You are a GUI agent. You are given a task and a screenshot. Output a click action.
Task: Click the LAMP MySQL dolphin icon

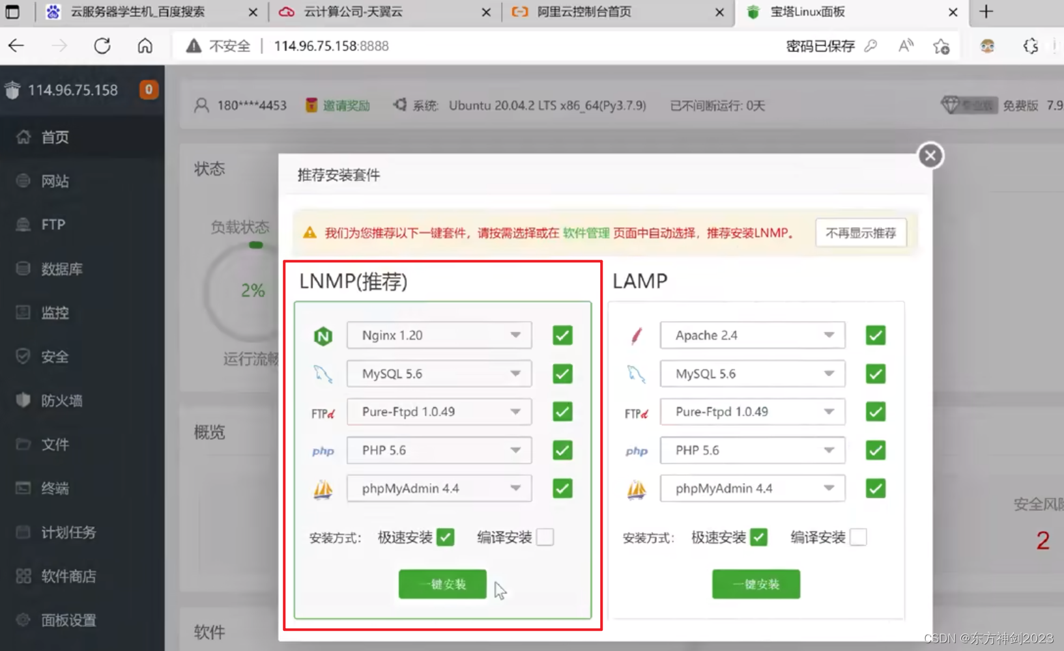pos(637,374)
